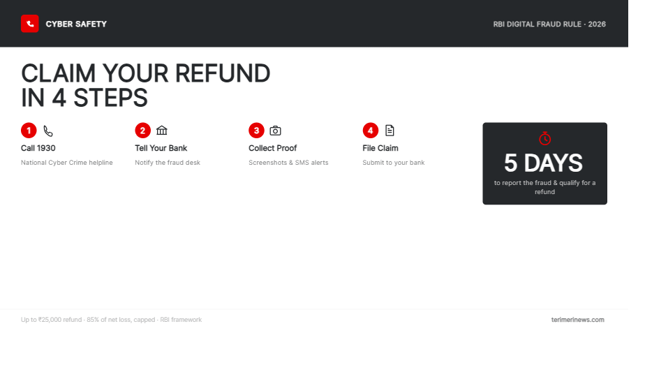Click the Call 1930 heading
645x377 pixels.
[x=38, y=148]
